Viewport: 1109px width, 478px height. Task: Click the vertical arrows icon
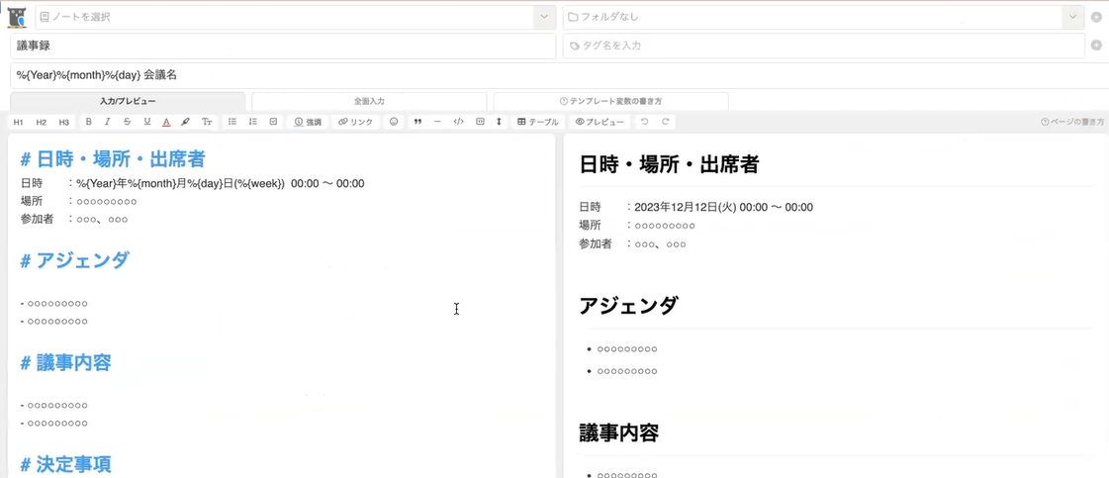tap(499, 122)
